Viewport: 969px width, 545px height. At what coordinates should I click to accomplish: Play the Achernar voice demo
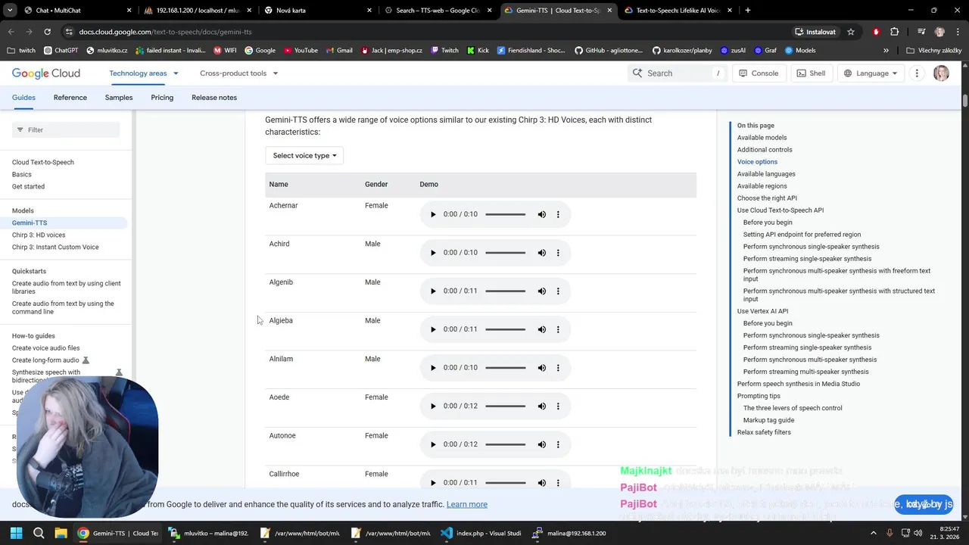click(x=433, y=214)
